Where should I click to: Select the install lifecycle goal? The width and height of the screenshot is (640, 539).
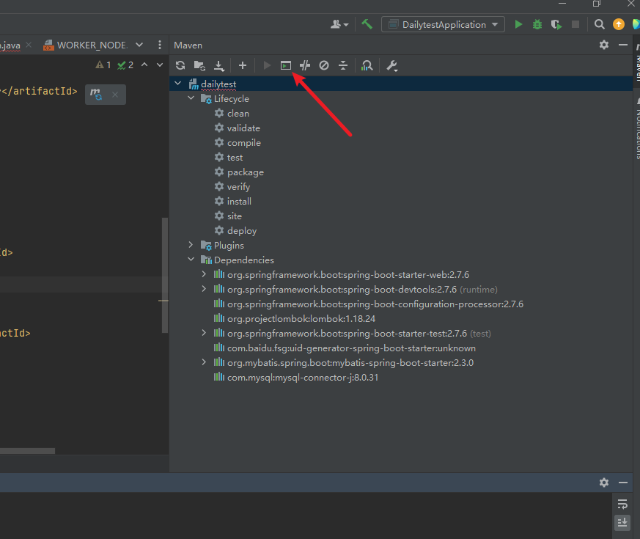pyautogui.click(x=239, y=201)
